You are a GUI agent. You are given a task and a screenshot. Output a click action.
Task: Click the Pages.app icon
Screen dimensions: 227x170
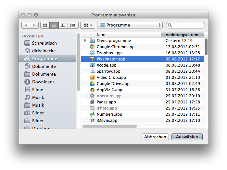point(92,102)
